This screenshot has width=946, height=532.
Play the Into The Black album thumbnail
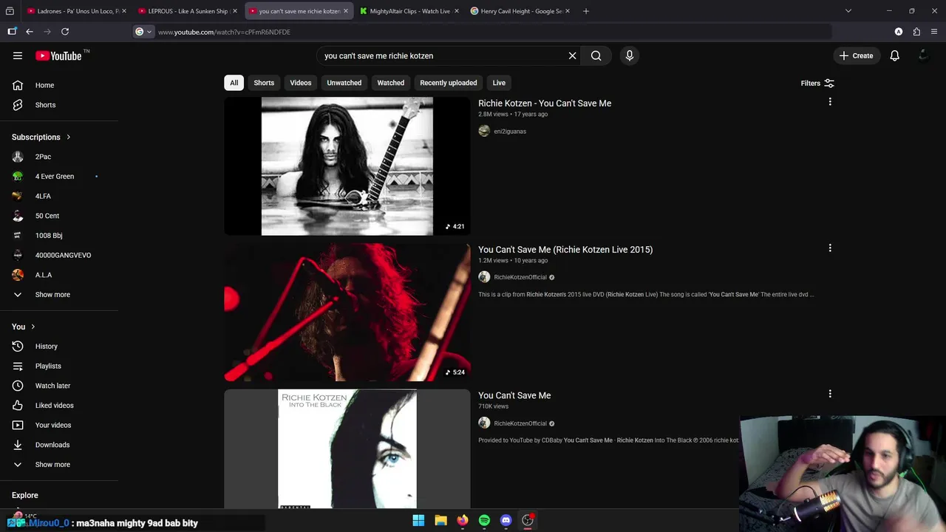[x=347, y=449]
